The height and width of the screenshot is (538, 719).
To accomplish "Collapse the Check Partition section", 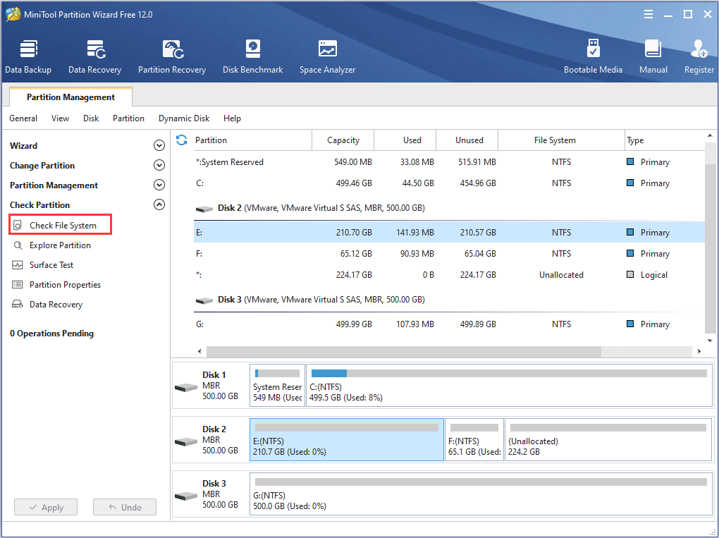I will tap(159, 204).
